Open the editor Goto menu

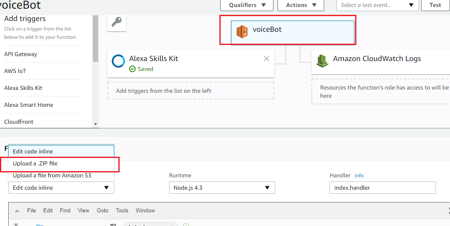(x=102, y=210)
